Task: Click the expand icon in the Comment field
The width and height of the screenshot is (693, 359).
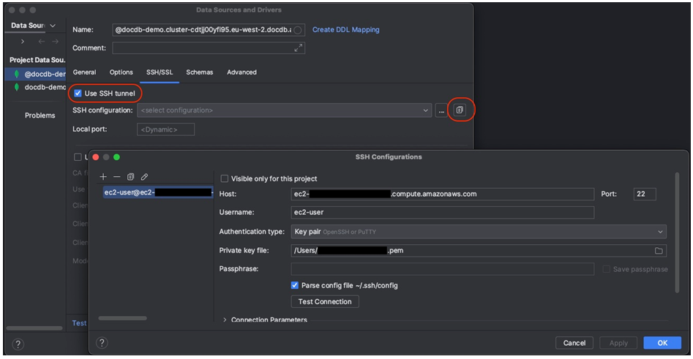Action: pos(298,48)
